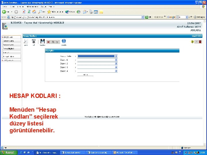
Task: Click the browser Forward arrow
Action: click(x=16, y=12)
